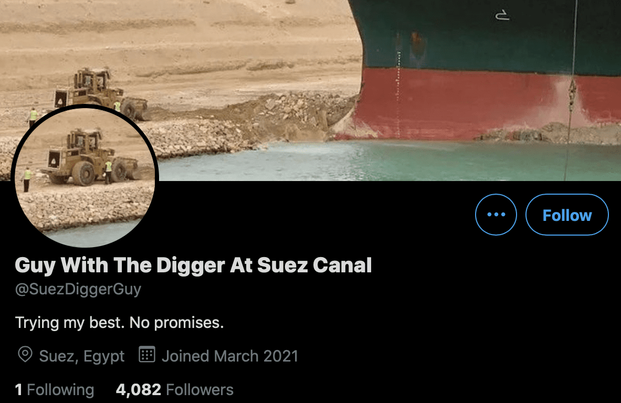The height and width of the screenshot is (403, 621).
Task: Click the calendar icon beside Joined date
Action: pos(147,354)
